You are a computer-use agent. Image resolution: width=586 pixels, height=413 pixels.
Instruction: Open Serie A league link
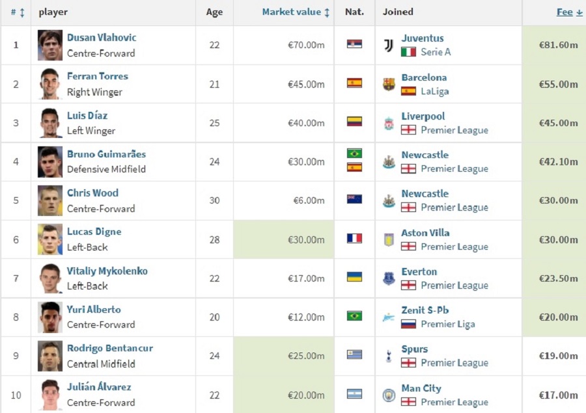[x=436, y=52]
